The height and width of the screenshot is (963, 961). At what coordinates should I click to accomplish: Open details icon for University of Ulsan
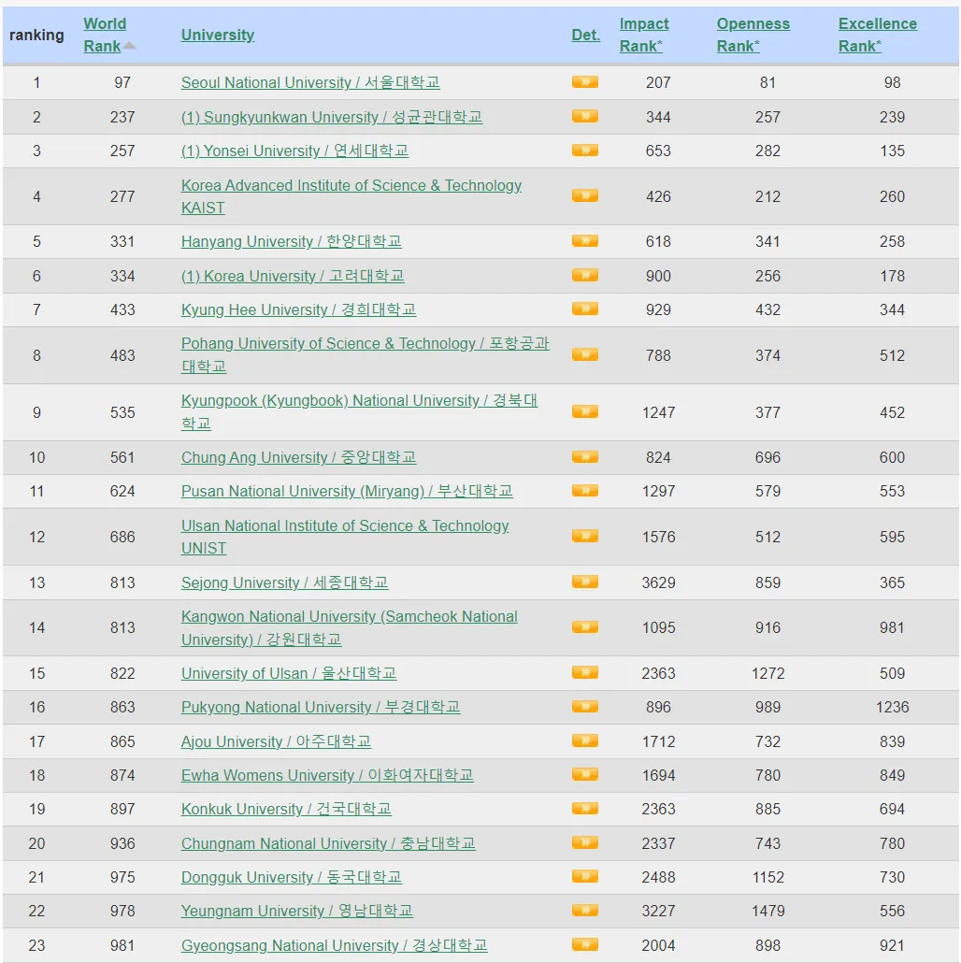[x=584, y=672]
